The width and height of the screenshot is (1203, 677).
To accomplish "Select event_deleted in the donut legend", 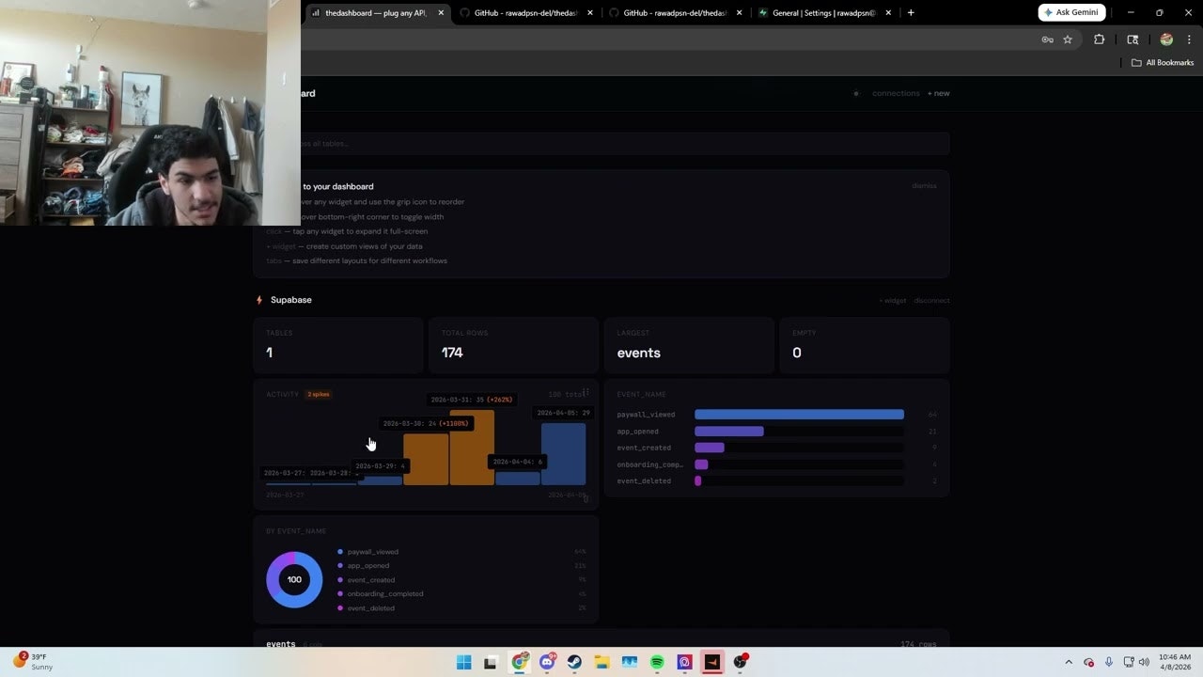I will click(370, 608).
